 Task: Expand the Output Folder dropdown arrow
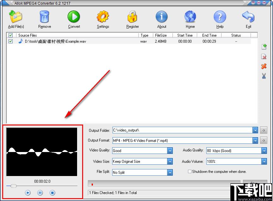point(255,130)
